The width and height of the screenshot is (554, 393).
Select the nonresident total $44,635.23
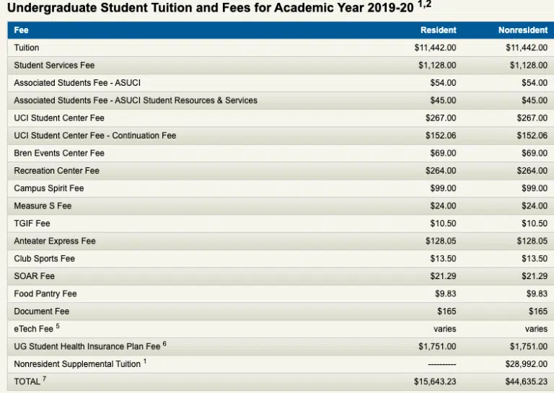(x=527, y=381)
